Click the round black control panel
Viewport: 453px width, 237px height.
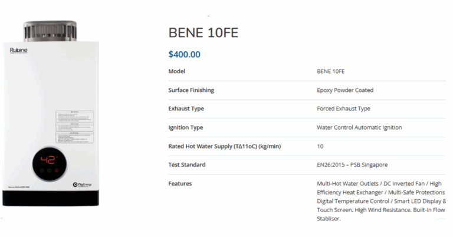(50, 164)
